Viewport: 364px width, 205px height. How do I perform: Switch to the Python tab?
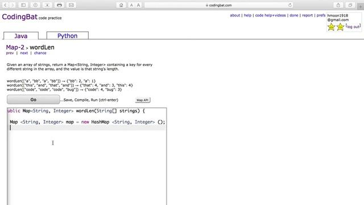pyautogui.click(x=68, y=35)
